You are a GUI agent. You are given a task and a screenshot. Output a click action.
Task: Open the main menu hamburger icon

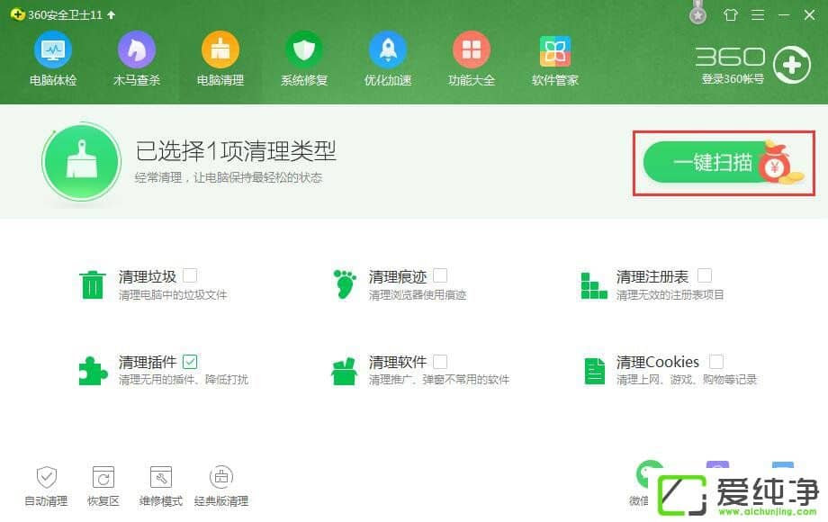(x=758, y=14)
